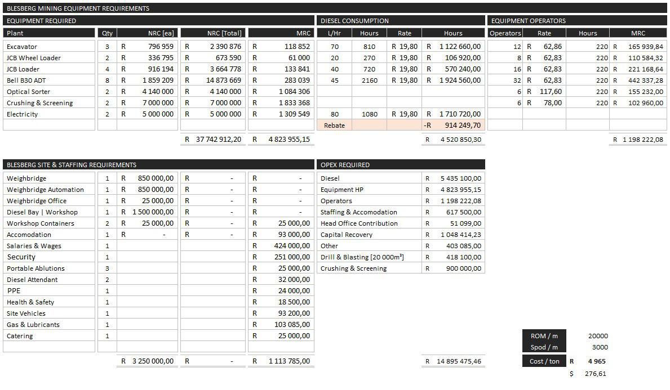The height and width of the screenshot is (390, 670).
Task: Click the ROM value 20000
Action: coord(598,336)
